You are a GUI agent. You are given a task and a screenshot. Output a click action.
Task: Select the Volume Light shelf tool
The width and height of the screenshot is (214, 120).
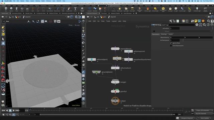[148, 9]
